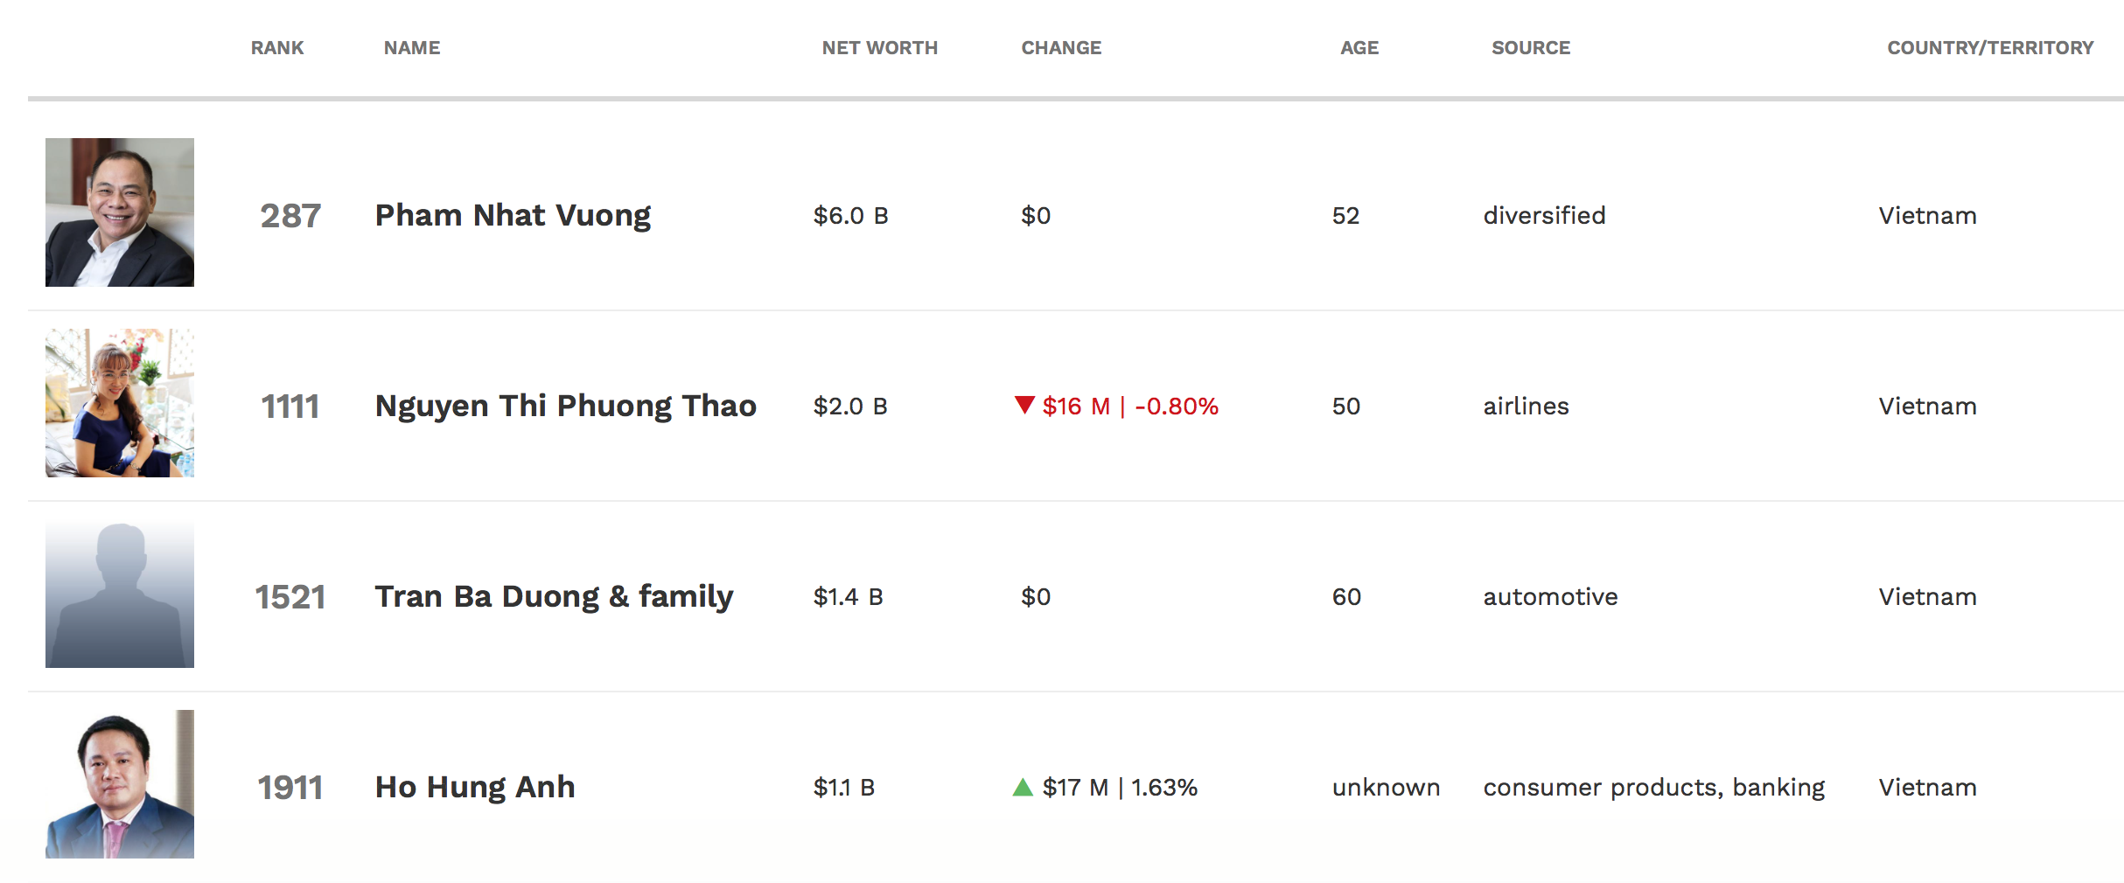Click age value 50
The height and width of the screenshot is (883, 2124).
(1346, 407)
